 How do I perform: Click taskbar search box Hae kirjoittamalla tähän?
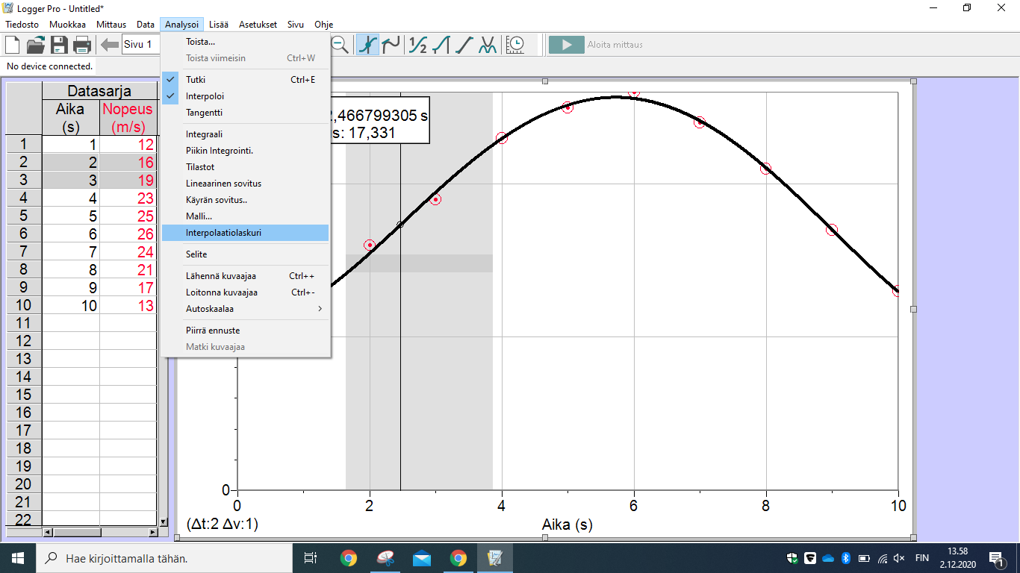point(164,557)
